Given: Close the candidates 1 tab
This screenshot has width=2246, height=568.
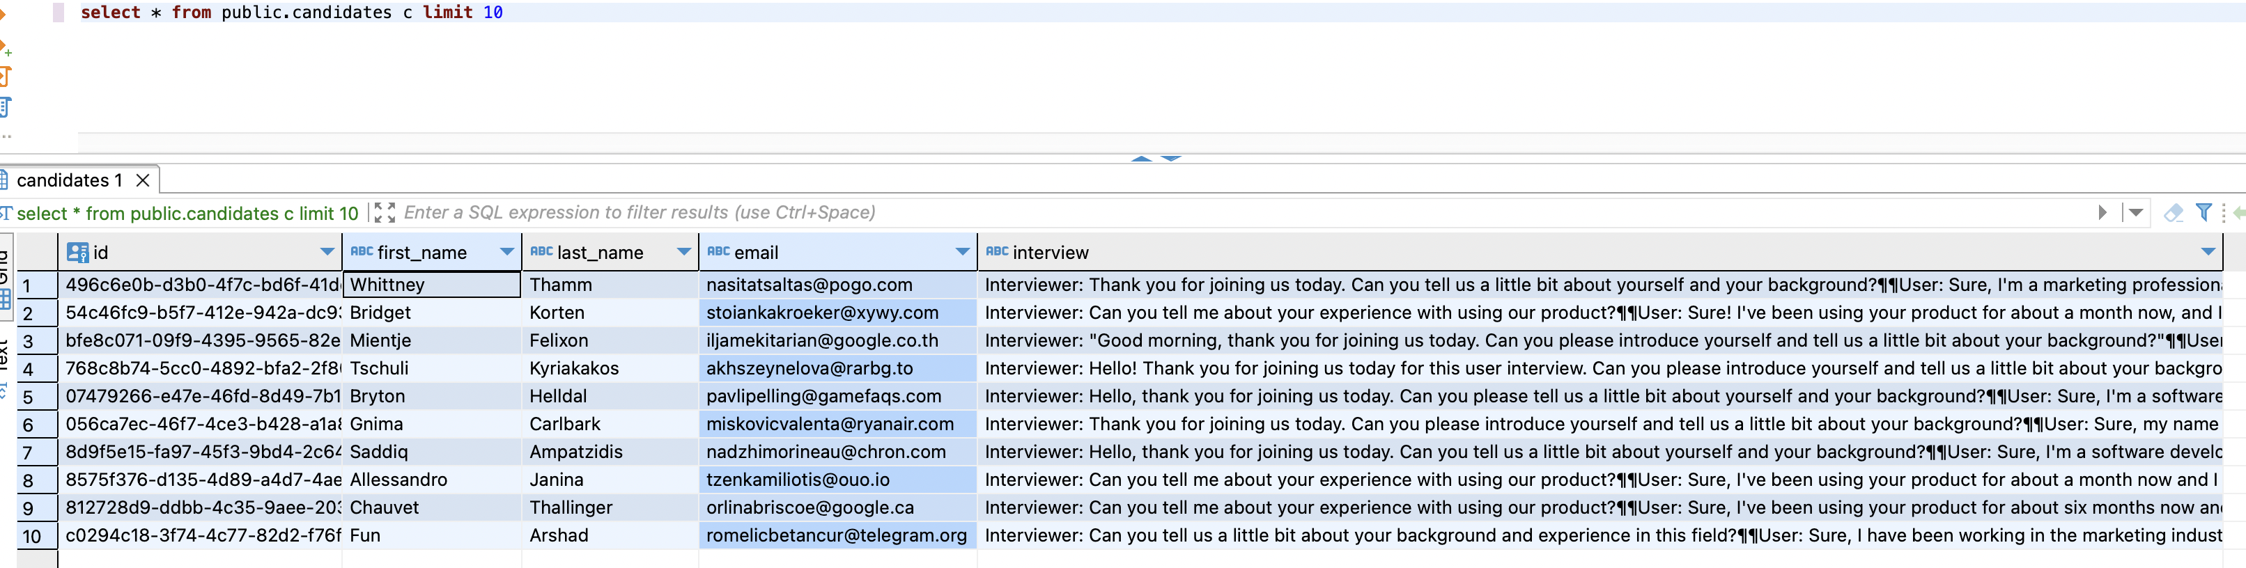Looking at the screenshot, I should coord(143,180).
